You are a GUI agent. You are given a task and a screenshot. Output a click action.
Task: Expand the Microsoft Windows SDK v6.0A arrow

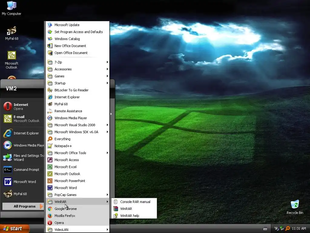click(107, 132)
